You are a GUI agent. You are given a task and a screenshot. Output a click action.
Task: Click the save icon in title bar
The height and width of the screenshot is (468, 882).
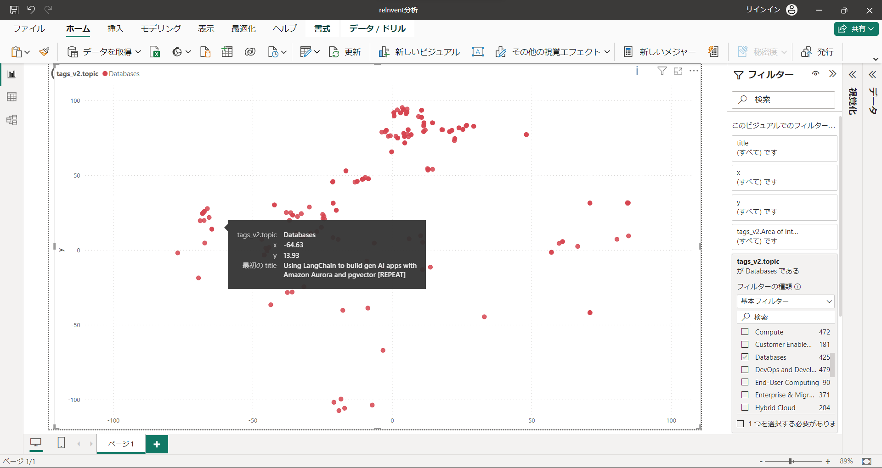tap(14, 10)
